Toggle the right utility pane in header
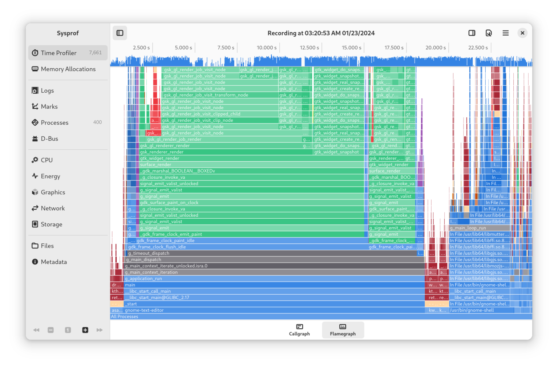The width and height of the screenshot is (558, 368). pyautogui.click(x=472, y=33)
